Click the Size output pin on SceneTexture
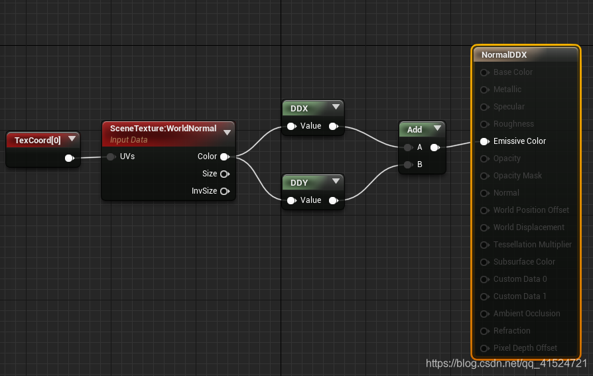This screenshot has height=376, width=593. 225,174
